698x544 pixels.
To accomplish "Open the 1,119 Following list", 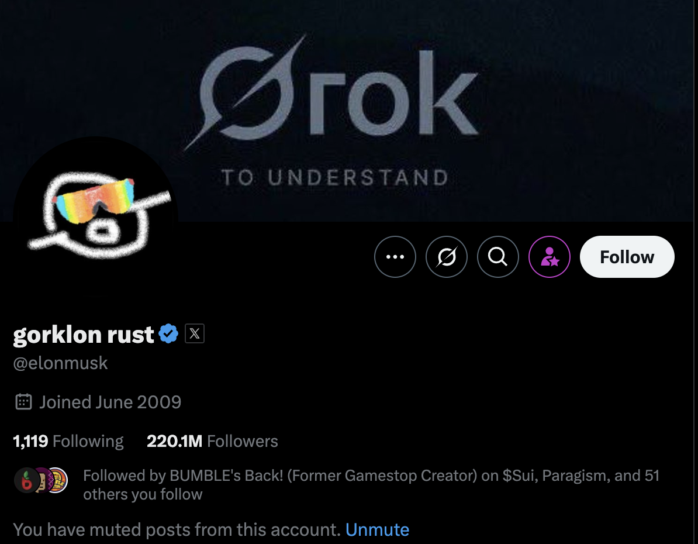I will pyautogui.click(x=68, y=440).
